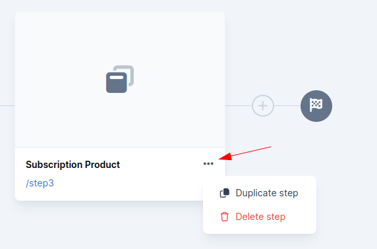Collapse the step options via the ellipsis button
The width and height of the screenshot is (377, 249).
pyautogui.click(x=208, y=163)
